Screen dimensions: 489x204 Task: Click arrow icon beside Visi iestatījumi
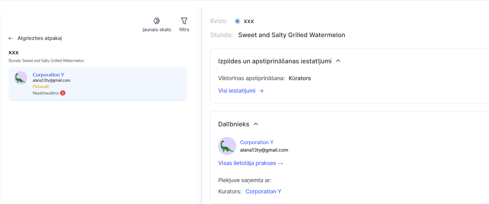(261, 91)
